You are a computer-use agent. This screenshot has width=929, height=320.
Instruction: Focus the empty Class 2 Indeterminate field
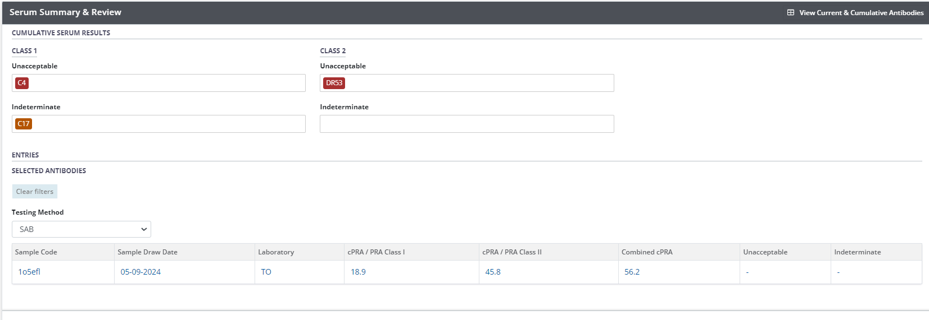[x=466, y=124]
